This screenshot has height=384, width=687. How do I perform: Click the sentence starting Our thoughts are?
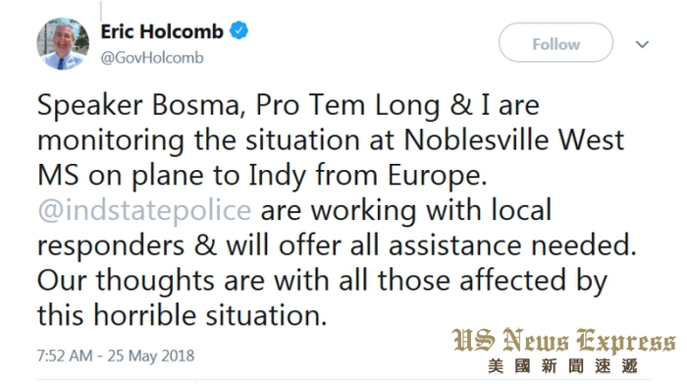323,299
